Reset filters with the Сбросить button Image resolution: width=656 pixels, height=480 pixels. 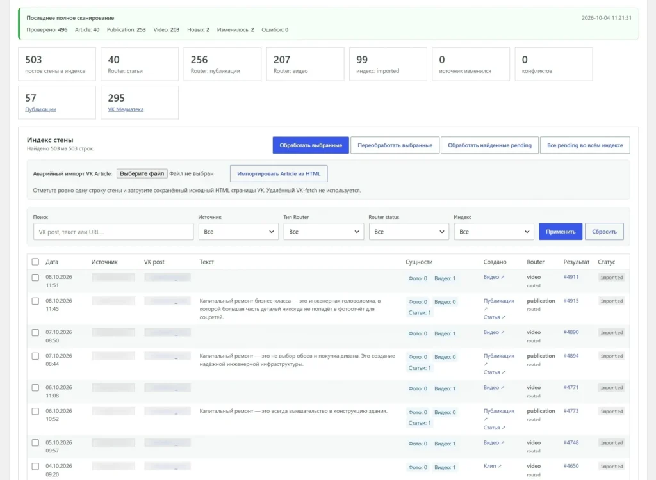(x=604, y=232)
